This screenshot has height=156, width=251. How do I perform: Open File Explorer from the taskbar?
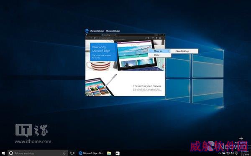(109, 153)
